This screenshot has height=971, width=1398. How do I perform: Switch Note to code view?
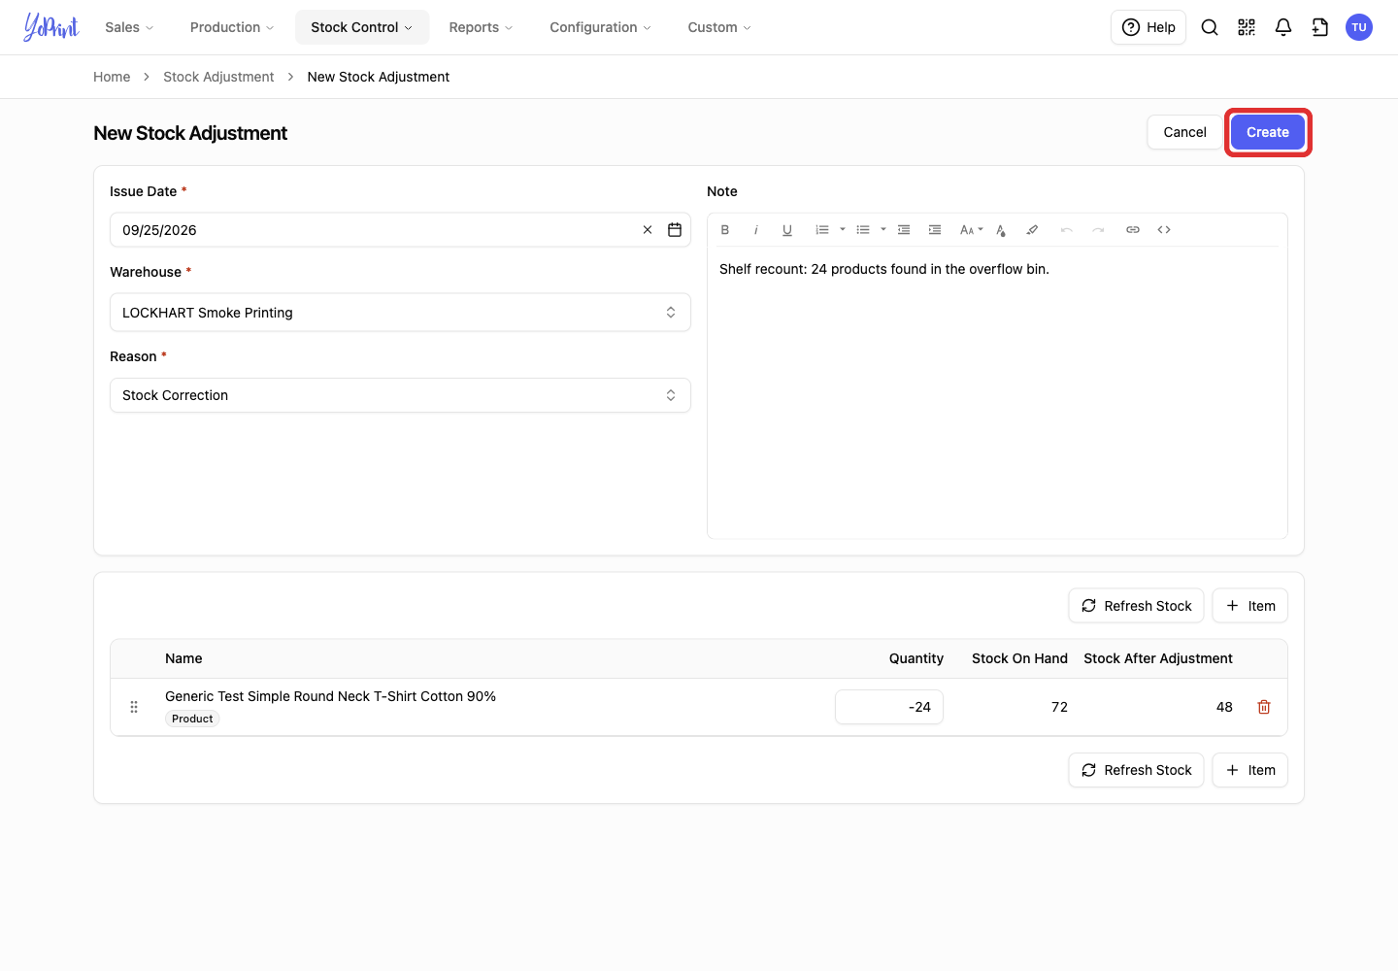coord(1164,230)
